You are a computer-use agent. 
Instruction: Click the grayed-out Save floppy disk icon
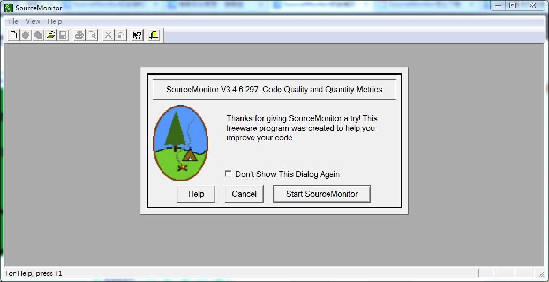(x=63, y=35)
